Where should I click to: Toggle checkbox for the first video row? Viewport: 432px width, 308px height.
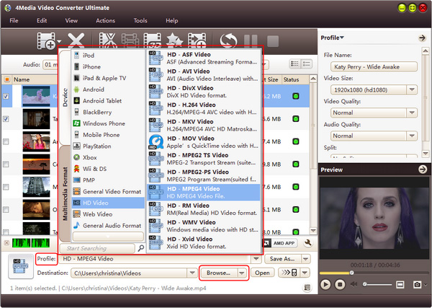tap(6, 96)
